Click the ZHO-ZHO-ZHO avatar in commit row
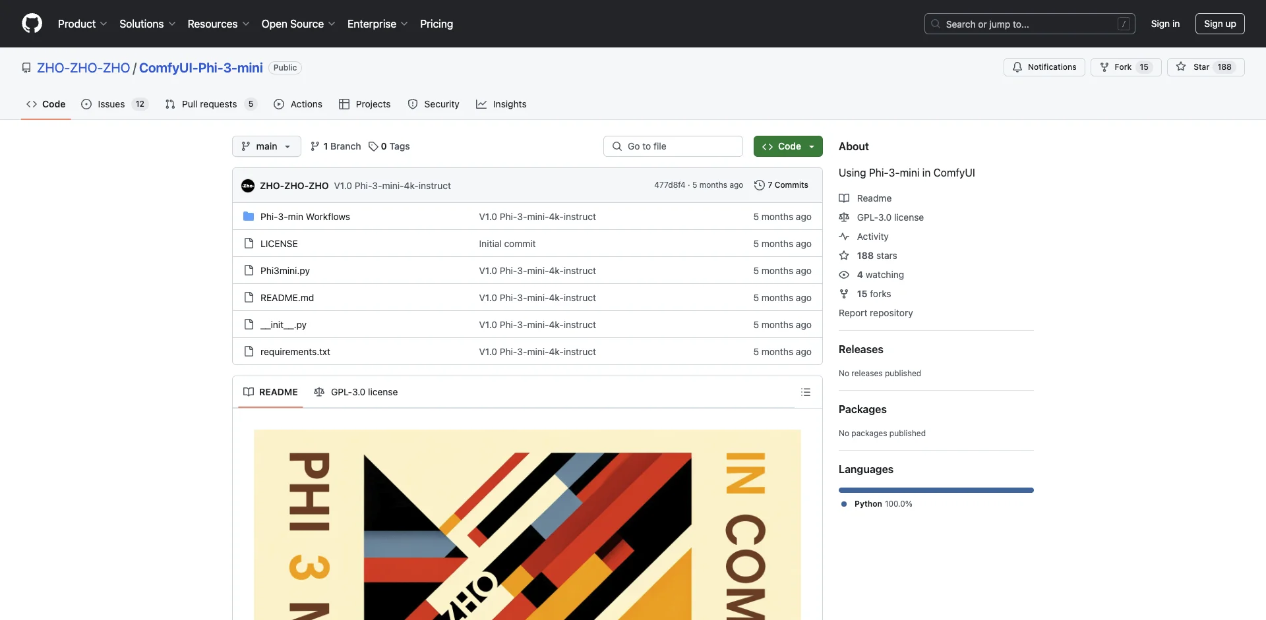The width and height of the screenshot is (1266, 620). [248, 186]
